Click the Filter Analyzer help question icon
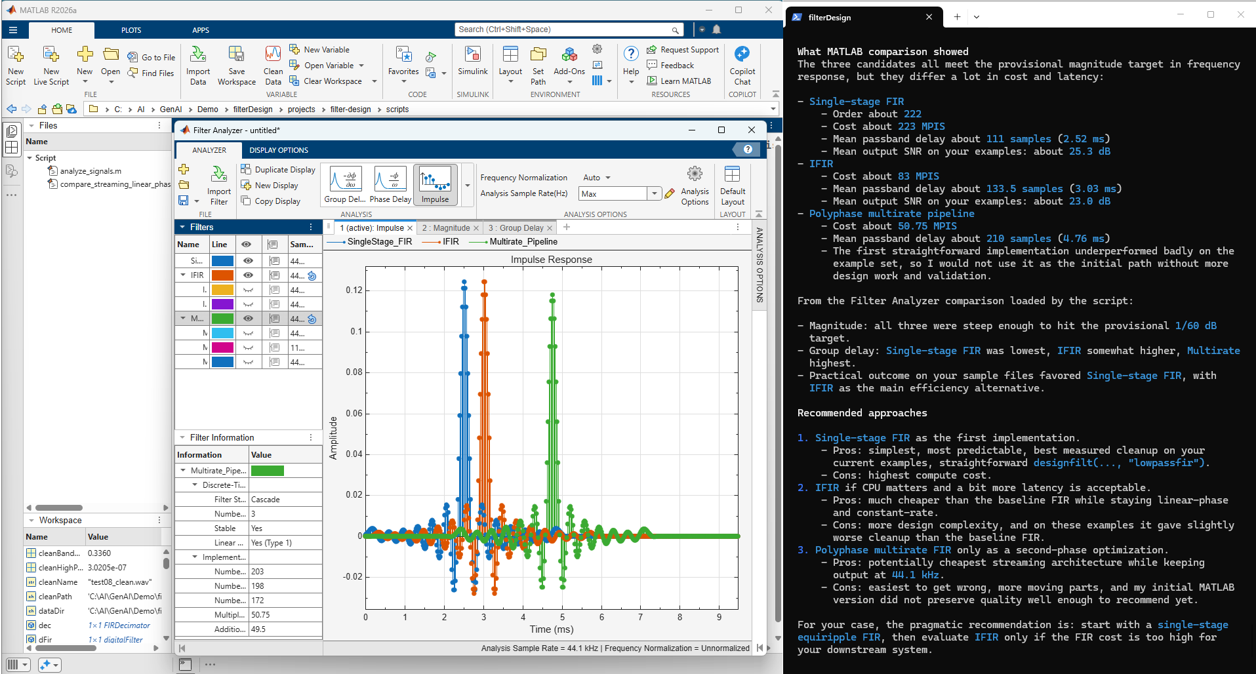The width and height of the screenshot is (1256, 674). click(748, 149)
